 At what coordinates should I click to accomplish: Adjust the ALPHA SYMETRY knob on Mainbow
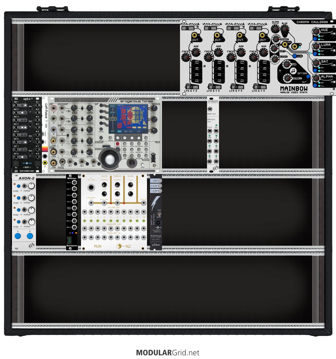pos(275,29)
